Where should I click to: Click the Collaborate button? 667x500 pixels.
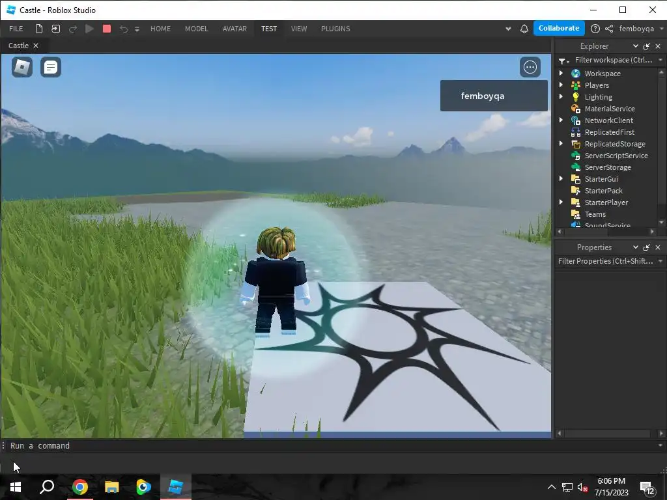point(559,28)
